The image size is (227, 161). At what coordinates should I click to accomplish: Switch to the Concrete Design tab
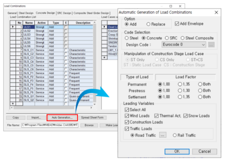pyautogui.click(x=45, y=13)
